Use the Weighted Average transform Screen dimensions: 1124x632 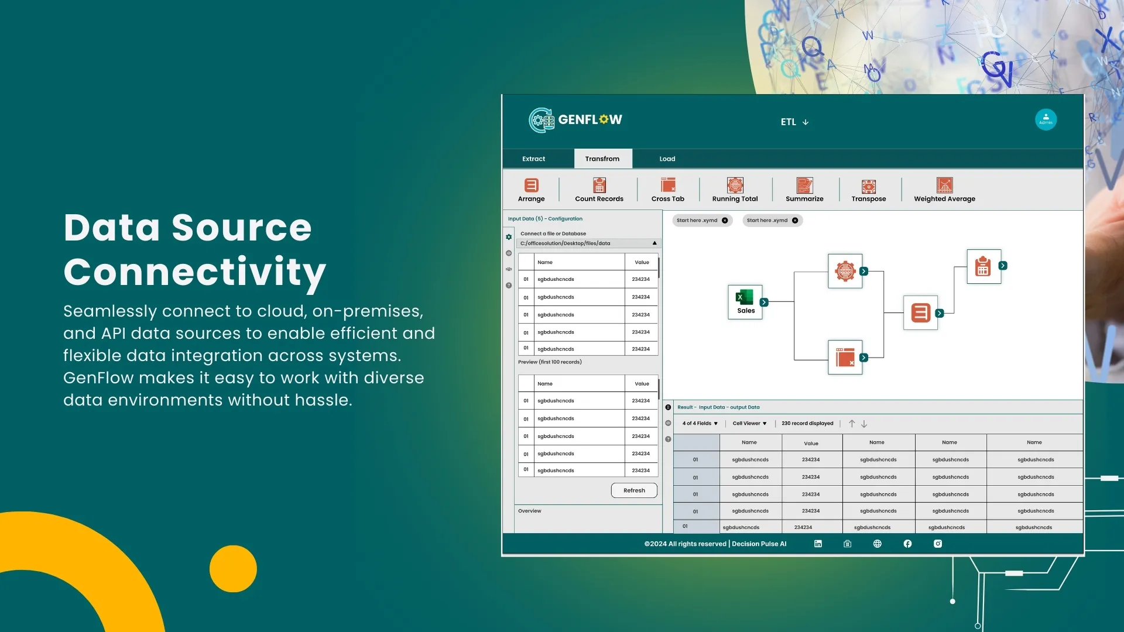tap(944, 189)
